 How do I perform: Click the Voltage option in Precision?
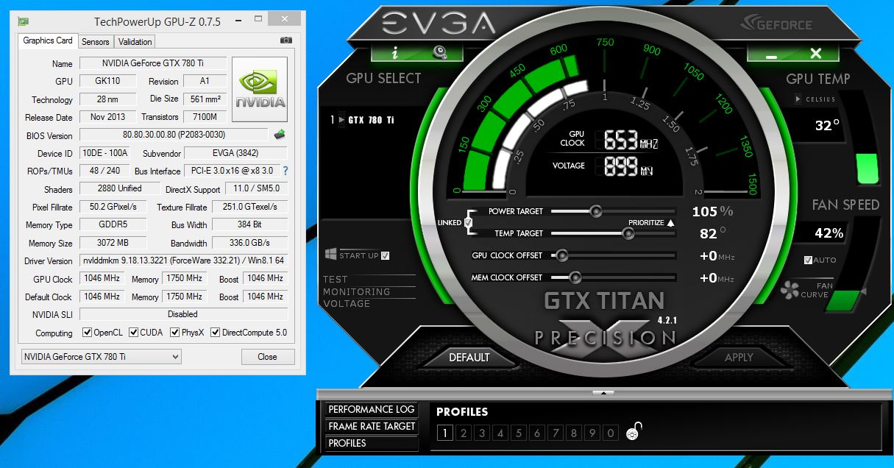347,303
